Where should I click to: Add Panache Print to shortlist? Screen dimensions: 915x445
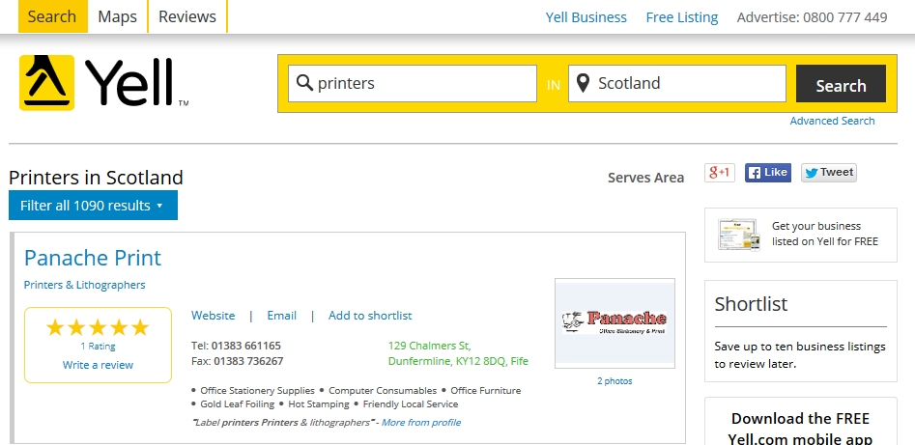370,316
